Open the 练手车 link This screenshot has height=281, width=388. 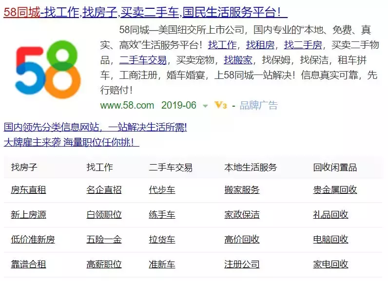[x=162, y=214]
